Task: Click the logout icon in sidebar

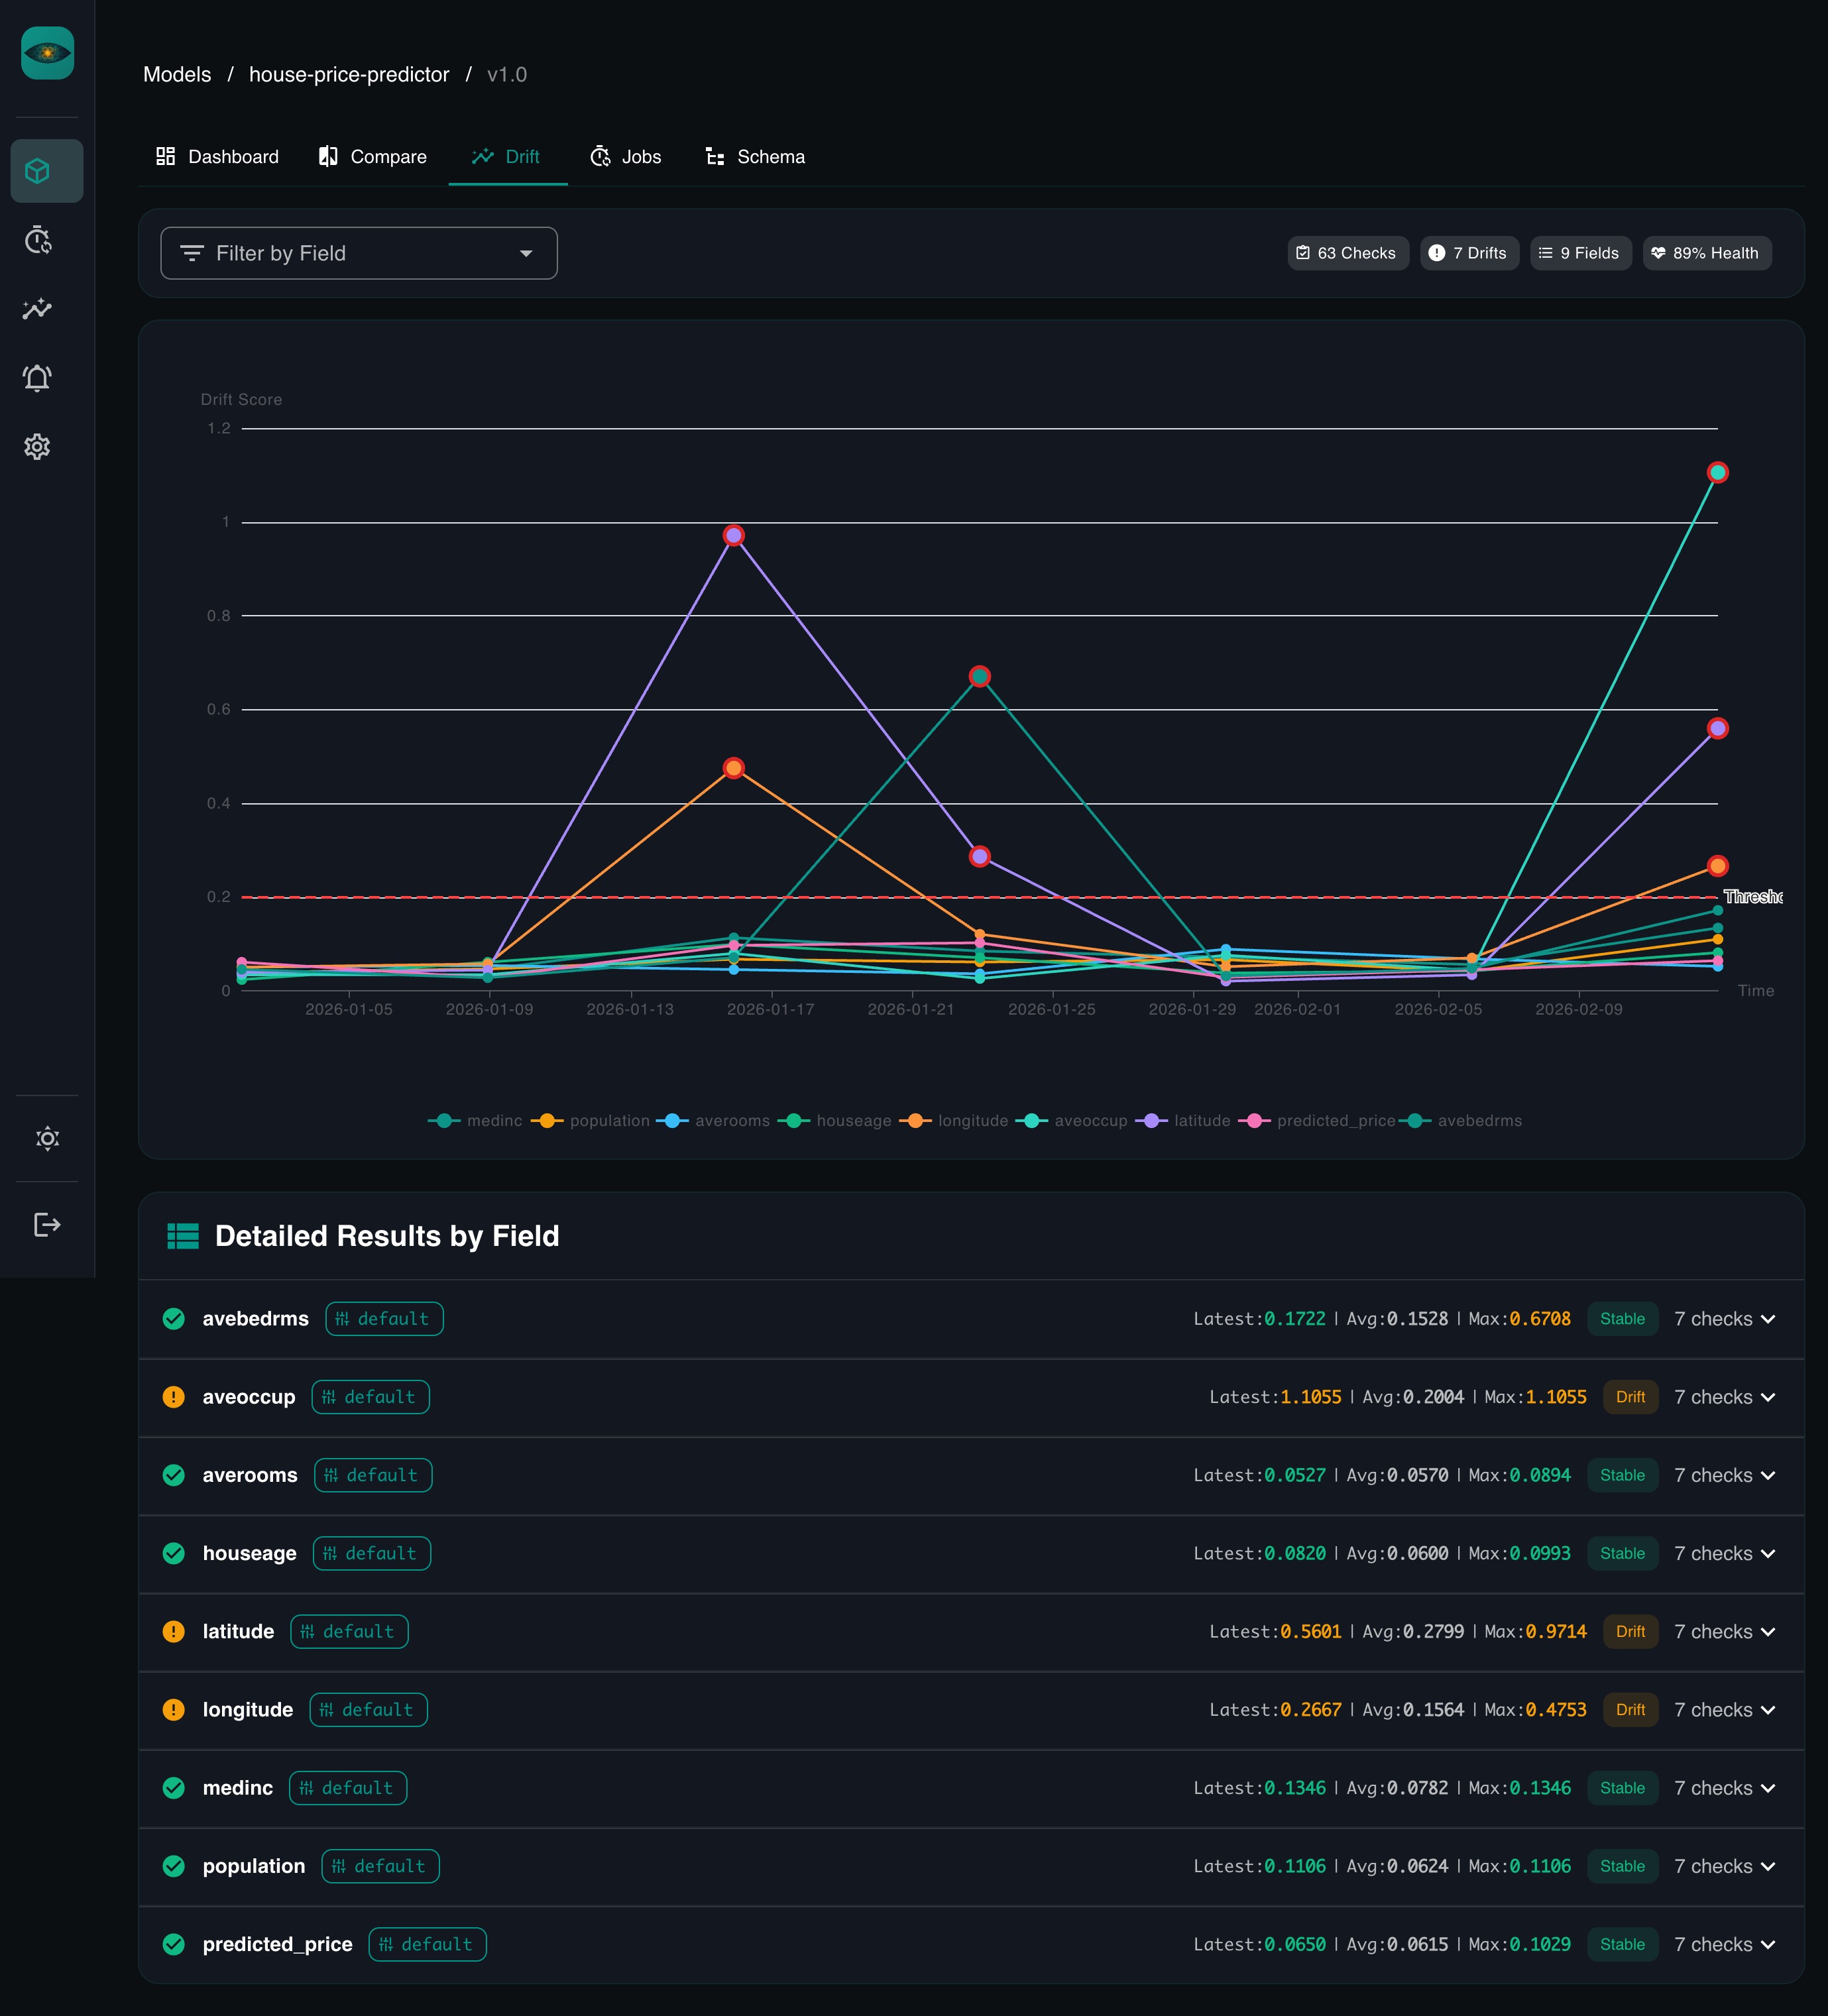Action: (x=47, y=1224)
